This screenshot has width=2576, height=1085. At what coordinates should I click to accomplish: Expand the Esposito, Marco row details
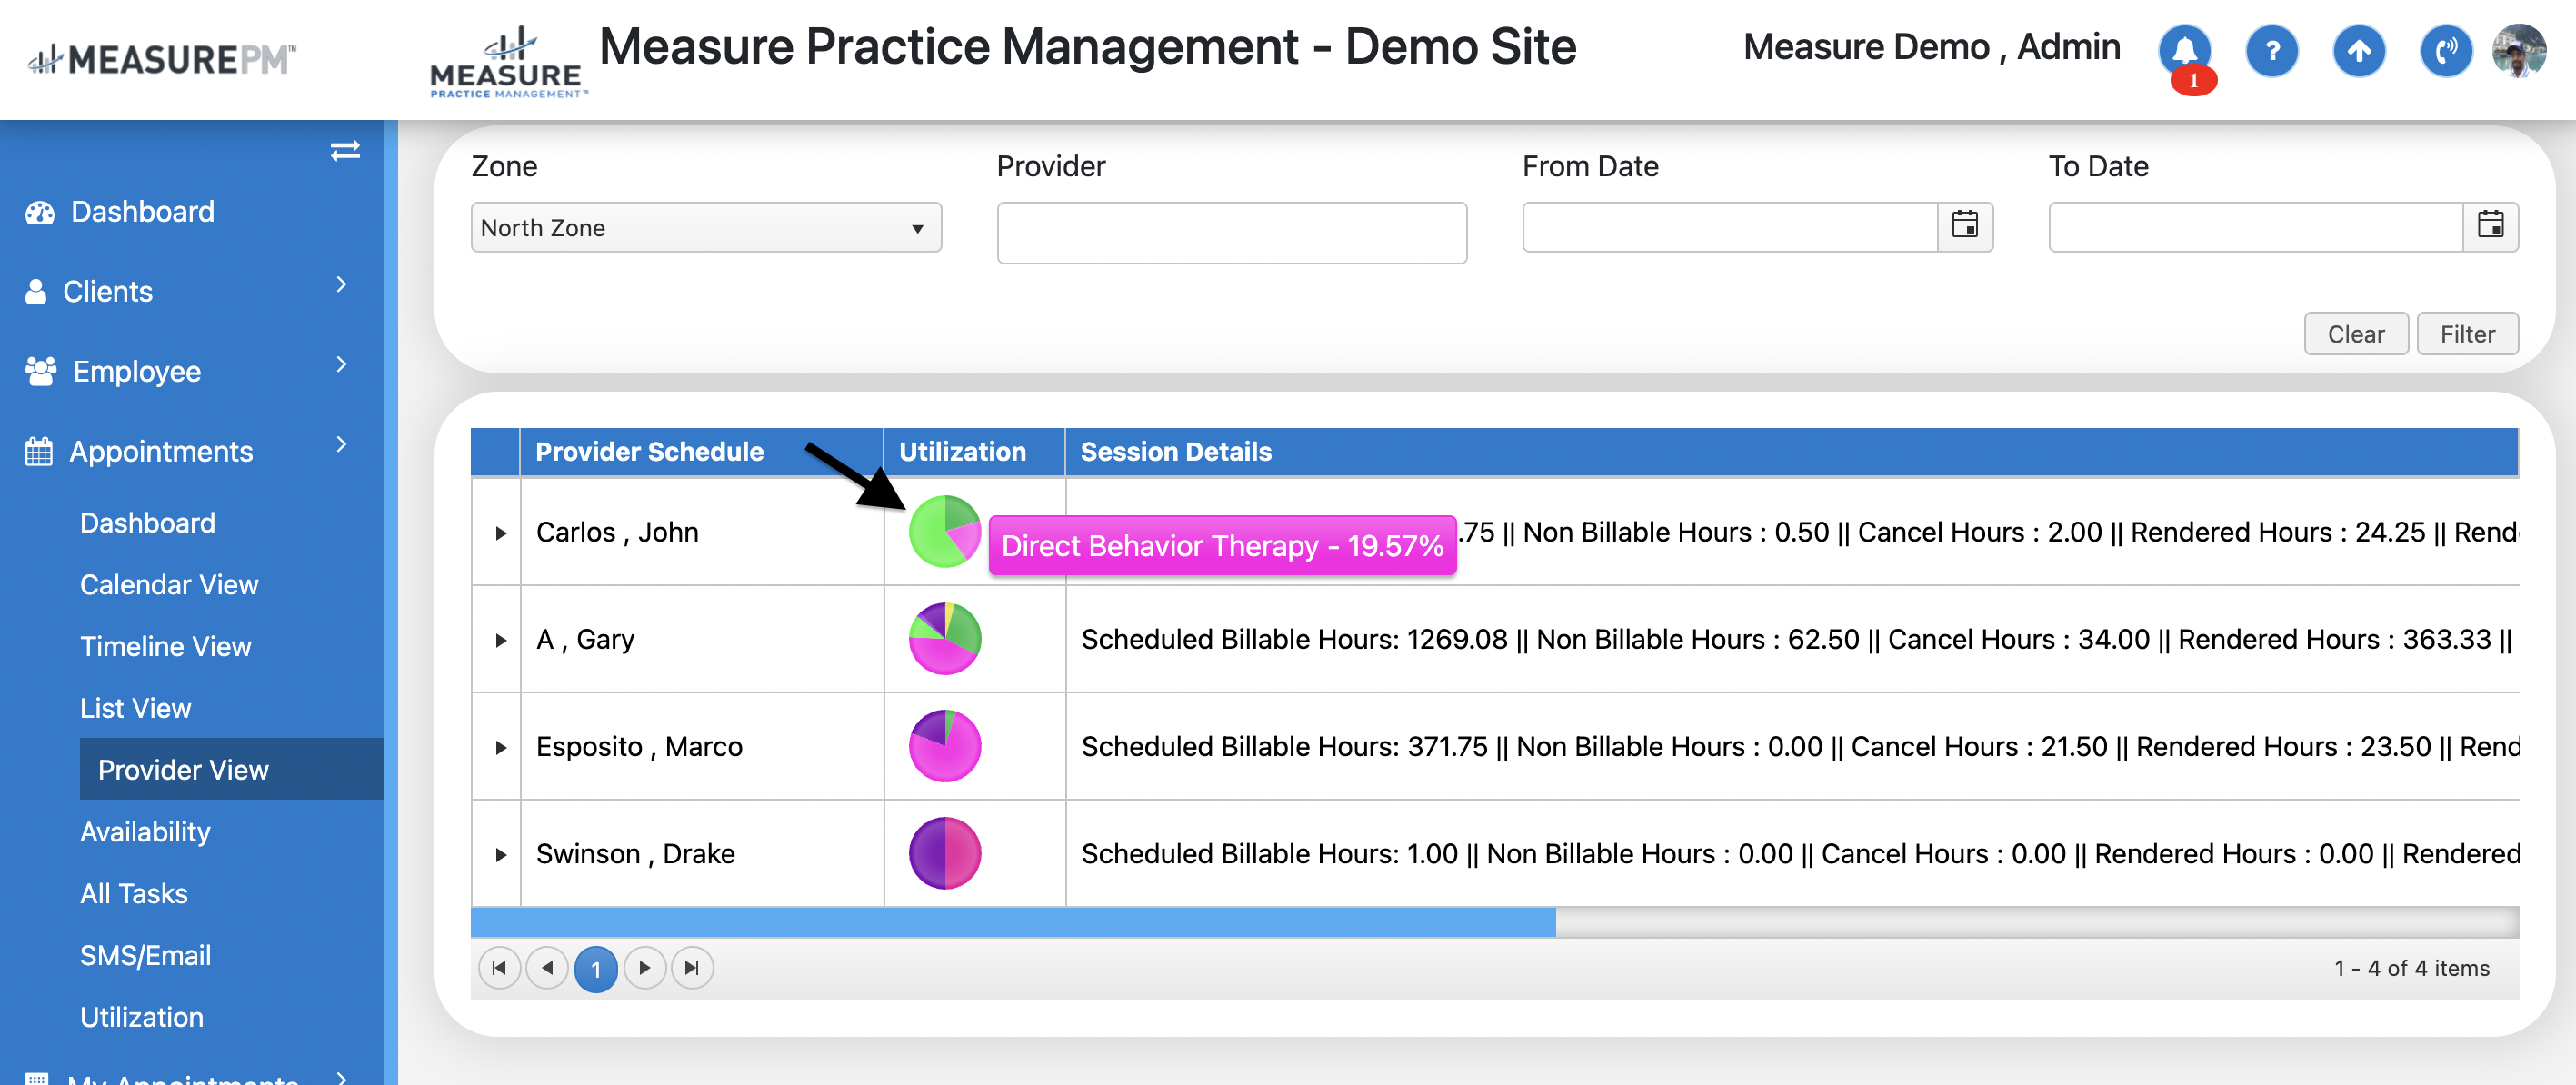click(x=500, y=747)
